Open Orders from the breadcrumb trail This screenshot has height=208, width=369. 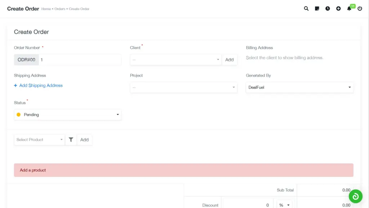coord(60,9)
